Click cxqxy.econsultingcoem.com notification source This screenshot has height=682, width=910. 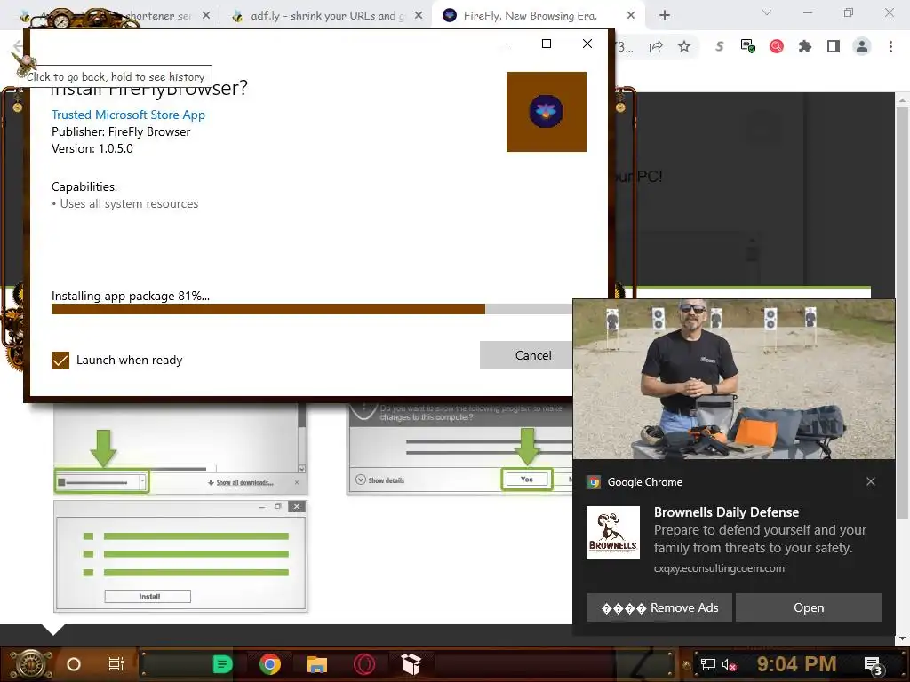click(x=719, y=568)
